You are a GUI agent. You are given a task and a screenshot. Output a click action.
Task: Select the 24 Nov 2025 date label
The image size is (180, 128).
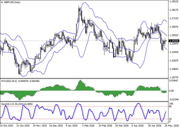point(40,126)
